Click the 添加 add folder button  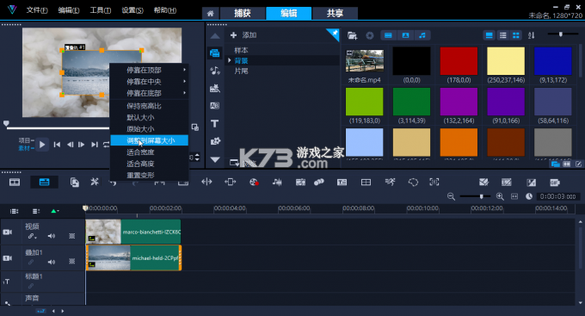(243, 35)
